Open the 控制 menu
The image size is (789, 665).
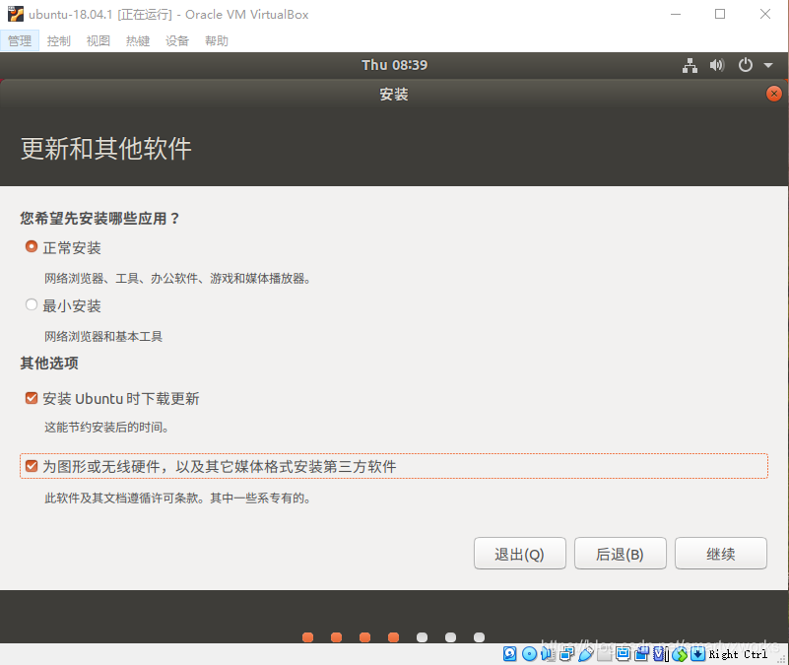(59, 40)
